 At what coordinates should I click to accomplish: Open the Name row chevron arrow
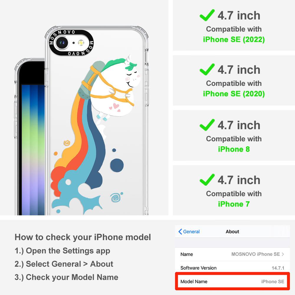tap(283, 254)
